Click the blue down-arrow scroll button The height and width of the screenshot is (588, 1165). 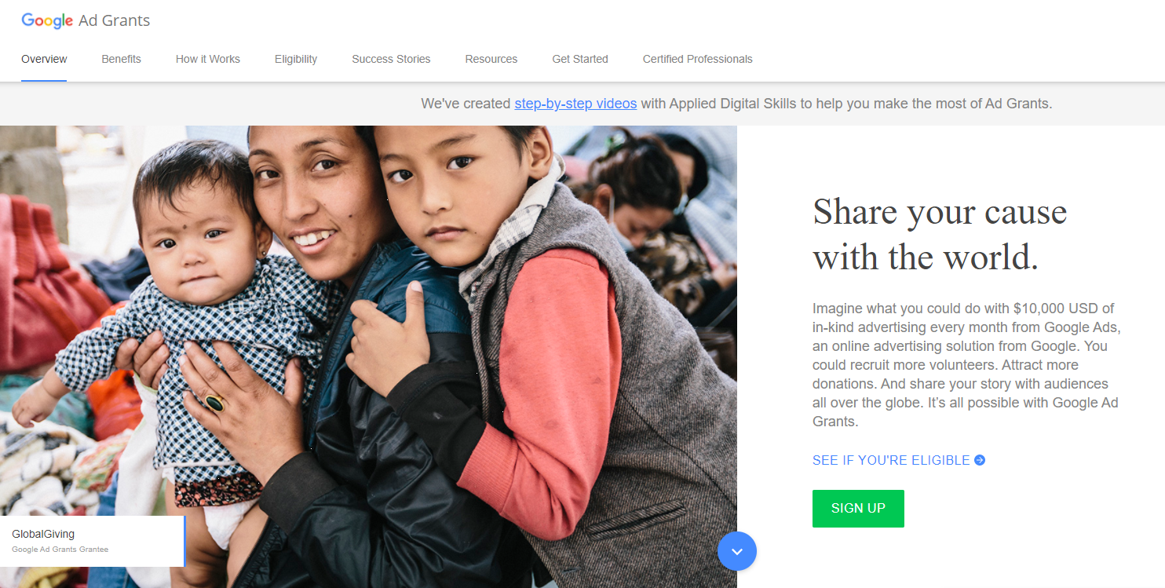click(736, 551)
